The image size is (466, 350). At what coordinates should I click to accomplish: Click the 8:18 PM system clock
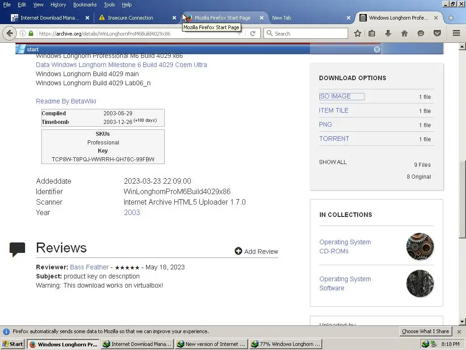(450, 344)
